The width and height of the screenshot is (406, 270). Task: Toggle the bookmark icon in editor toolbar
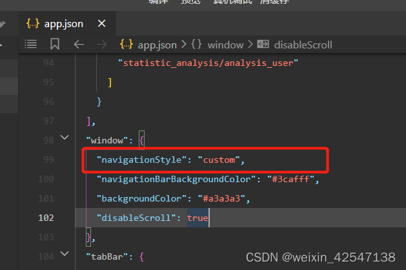point(55,44)
